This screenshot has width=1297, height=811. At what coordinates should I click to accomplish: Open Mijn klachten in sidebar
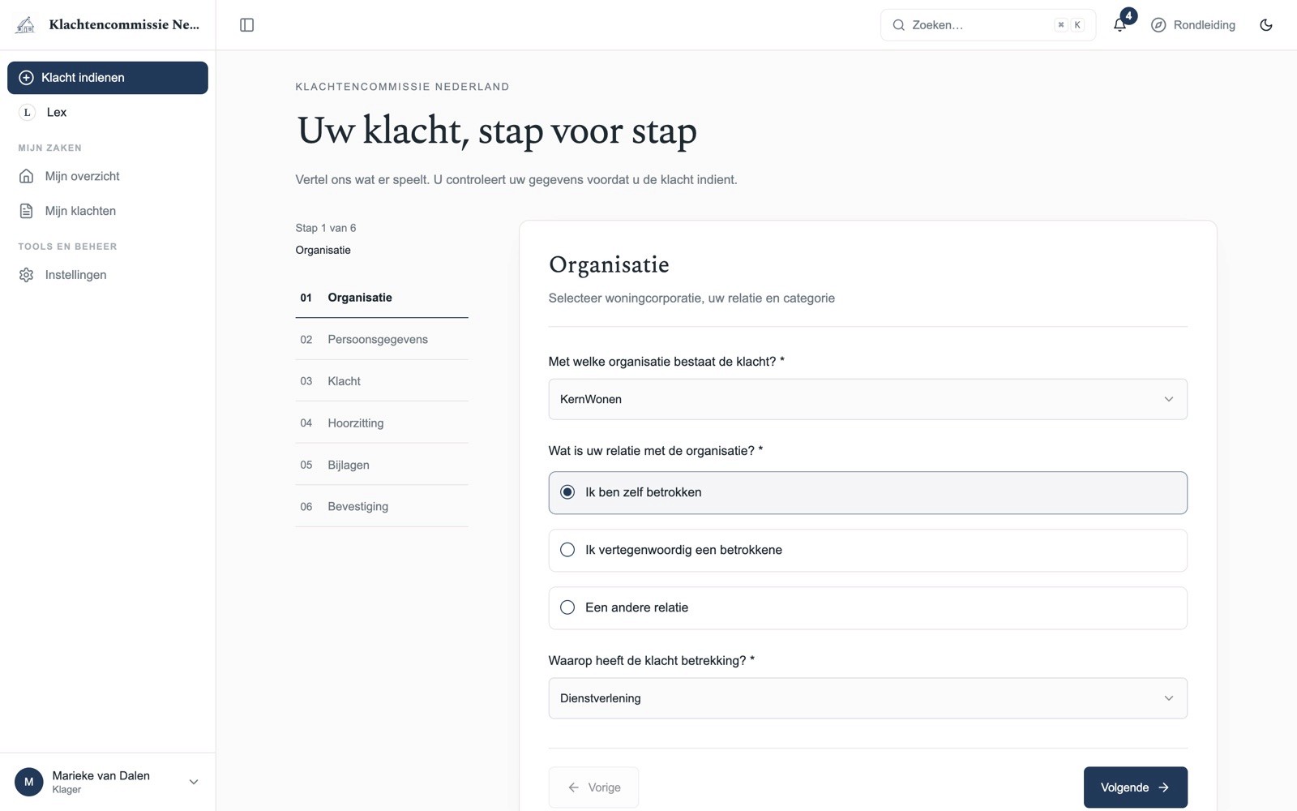pos(108,211)
